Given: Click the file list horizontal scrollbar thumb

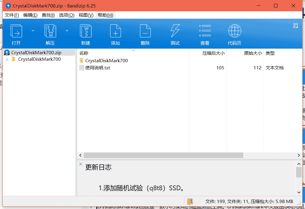Looking at the screenshot, I should [x=163, y=155].
